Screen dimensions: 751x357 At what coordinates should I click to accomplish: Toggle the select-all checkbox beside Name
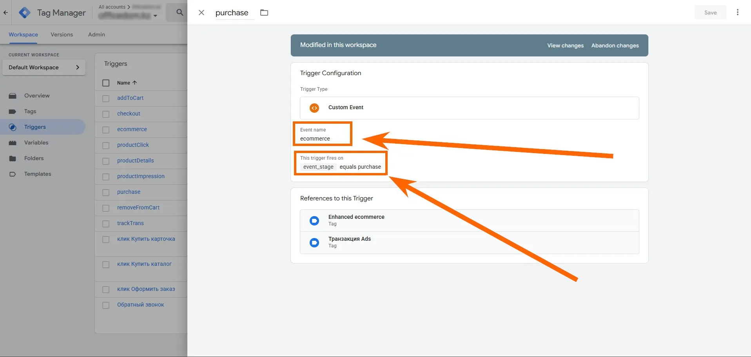106,83
